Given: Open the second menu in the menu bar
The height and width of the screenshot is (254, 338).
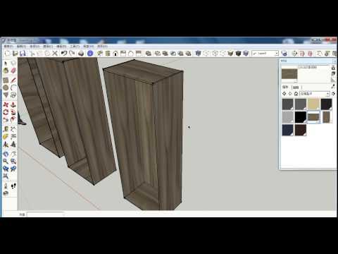Looking at the screenshot, I should (x=22, y=47).
